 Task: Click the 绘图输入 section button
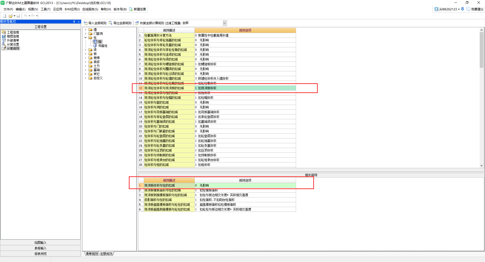click(x=40, y=243)
